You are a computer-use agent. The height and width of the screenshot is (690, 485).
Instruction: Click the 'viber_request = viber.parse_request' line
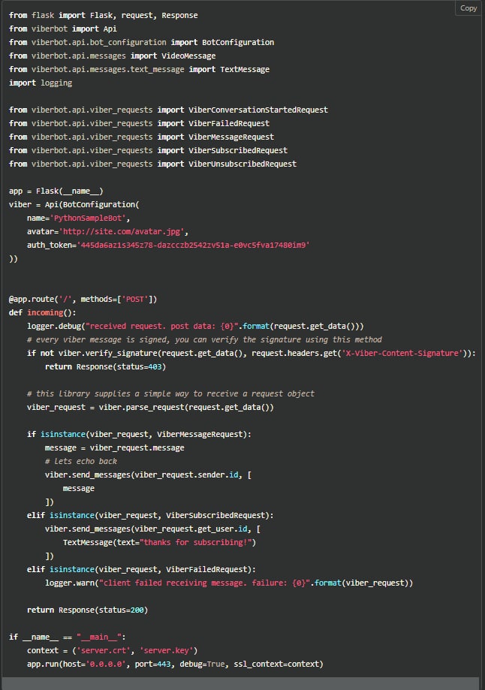point(150,408)
